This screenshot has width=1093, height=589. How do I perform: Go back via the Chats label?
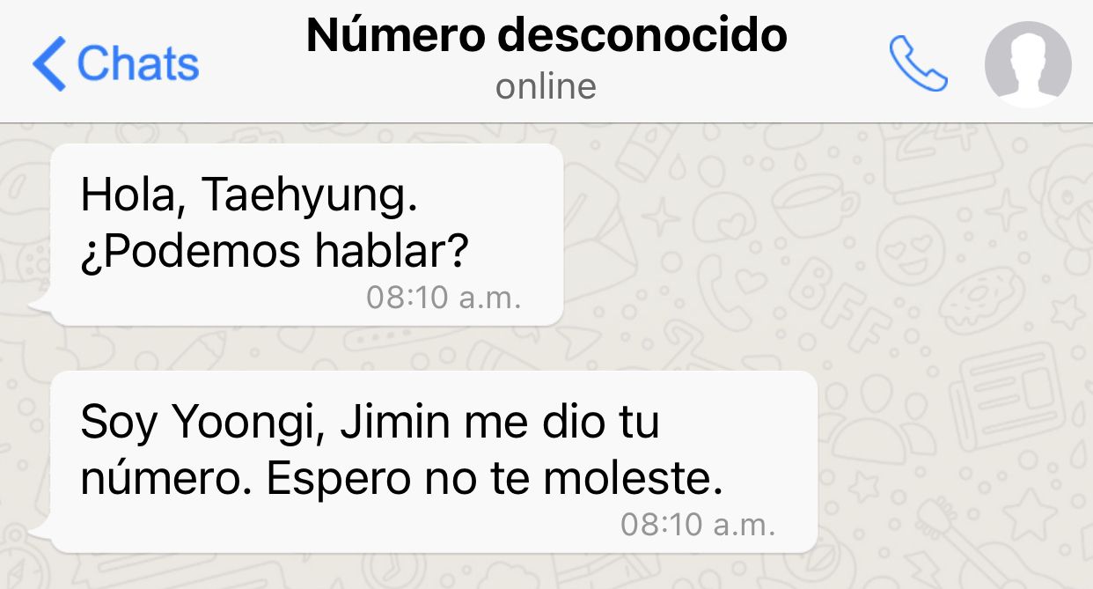click(x=138, y=63)
